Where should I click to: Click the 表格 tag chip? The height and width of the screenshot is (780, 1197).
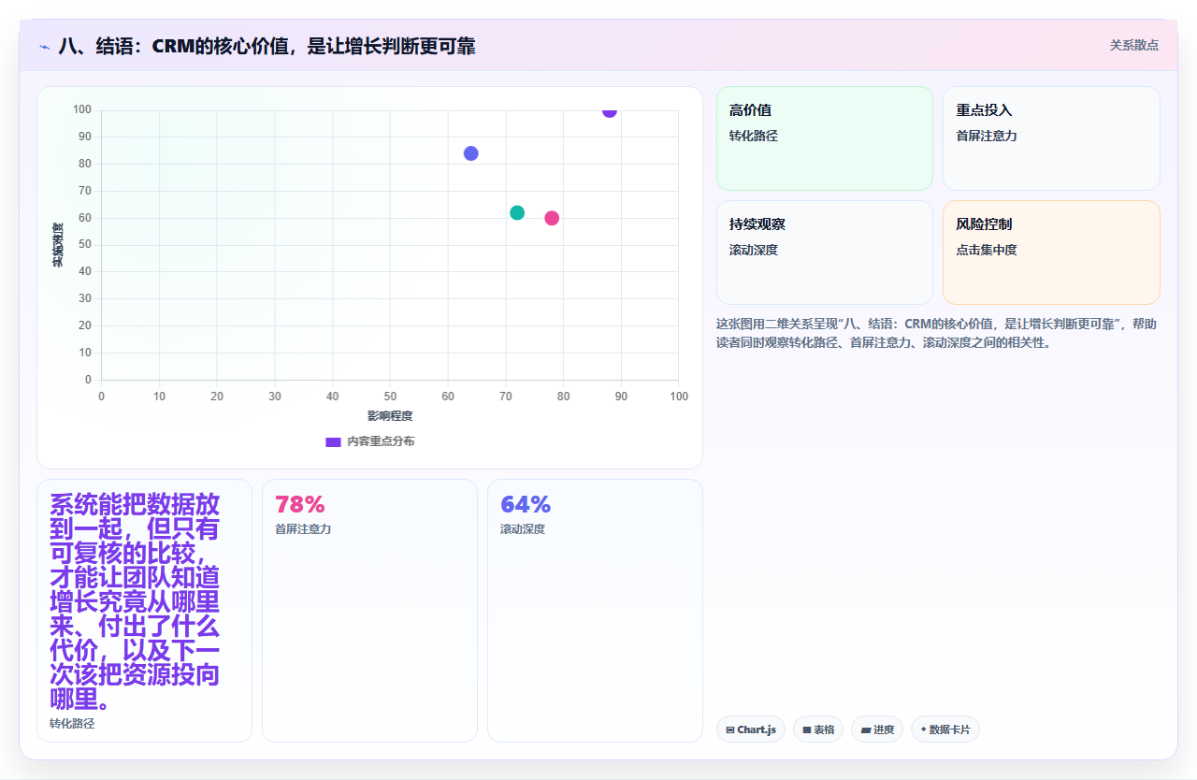point(818,729)
